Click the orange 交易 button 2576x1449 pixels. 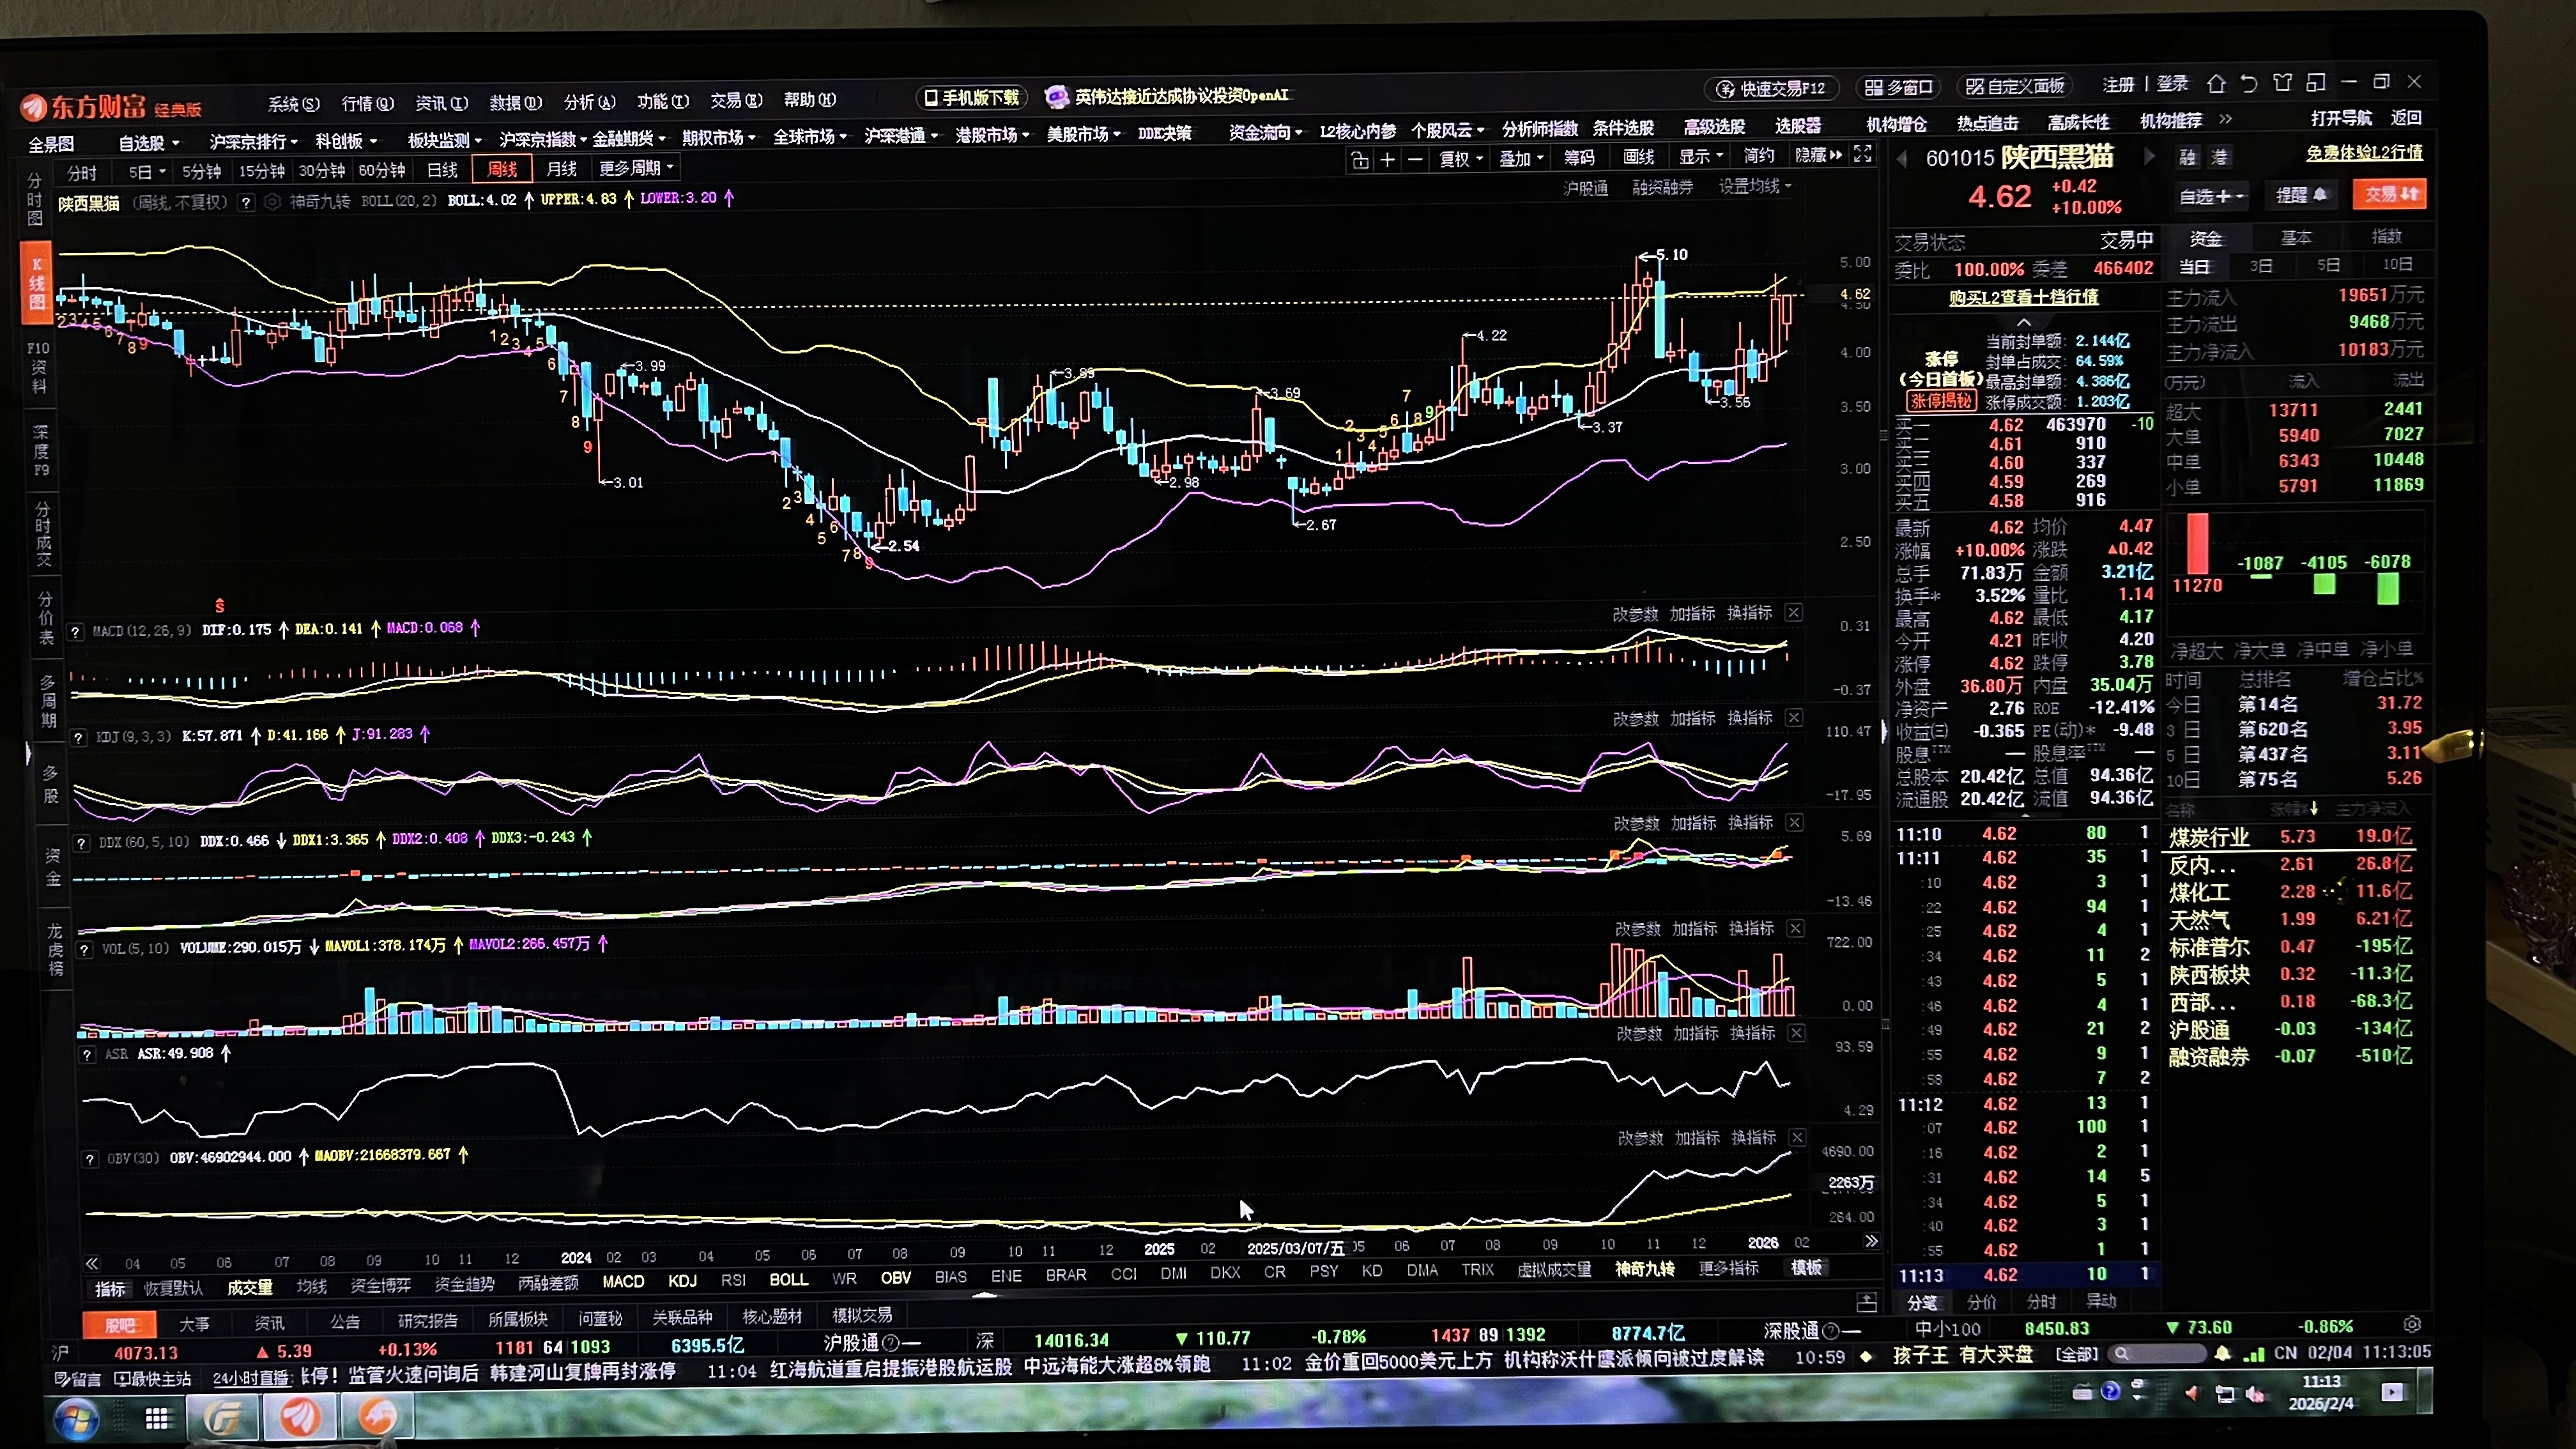tap(2389, 194)
